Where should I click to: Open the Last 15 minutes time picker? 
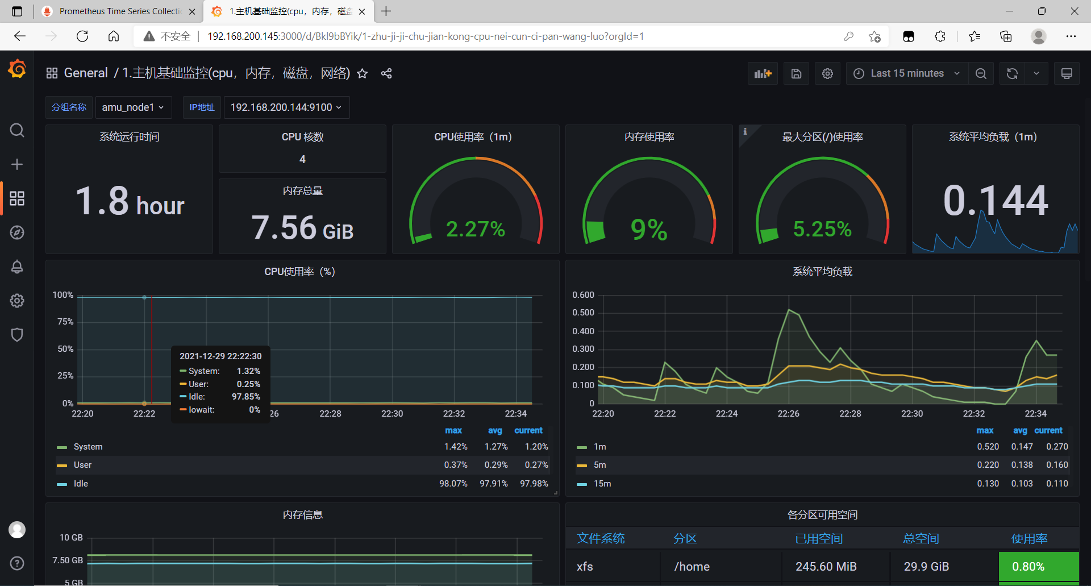(x=907, y=73)
